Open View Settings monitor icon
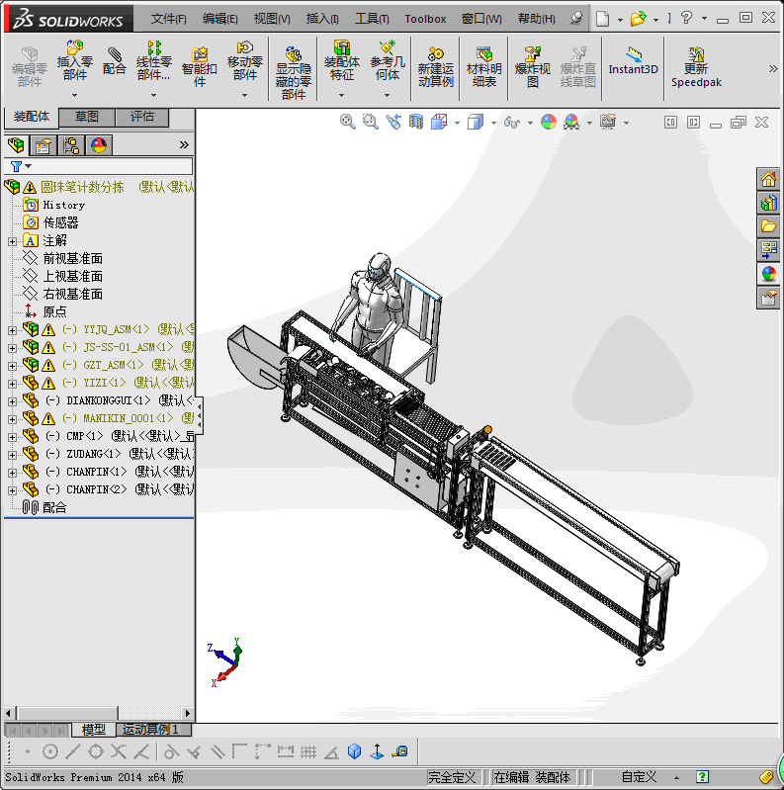Viewport: 784px width, 790px height. (x=608, y=122)
